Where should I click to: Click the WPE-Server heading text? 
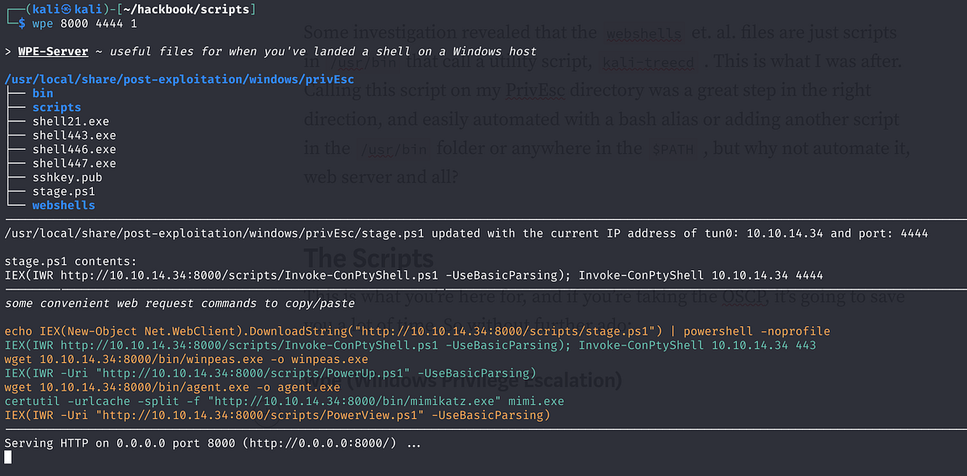(x=53, y=51)
